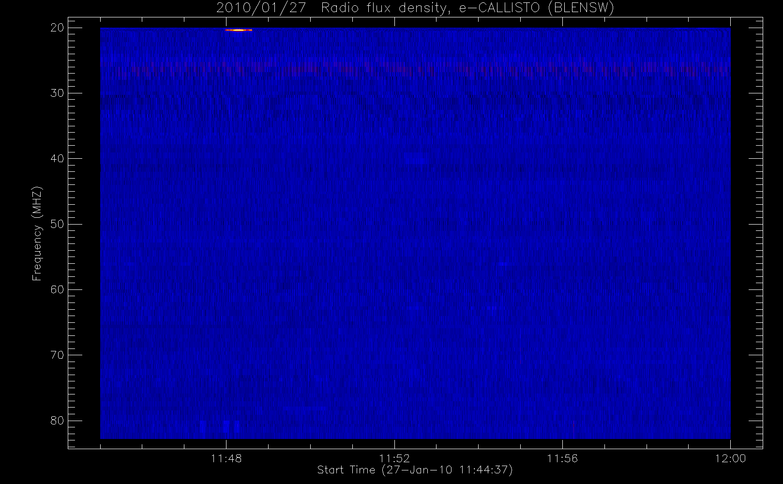The height and width of the screenshot is (484, 783).
Task: Click the '11:48' time tick label
Action: pos(226,458)
